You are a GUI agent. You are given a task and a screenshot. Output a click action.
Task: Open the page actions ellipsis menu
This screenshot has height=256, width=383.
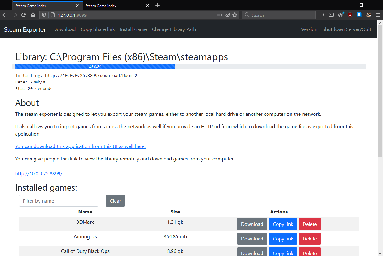click(x=220, y=15)
